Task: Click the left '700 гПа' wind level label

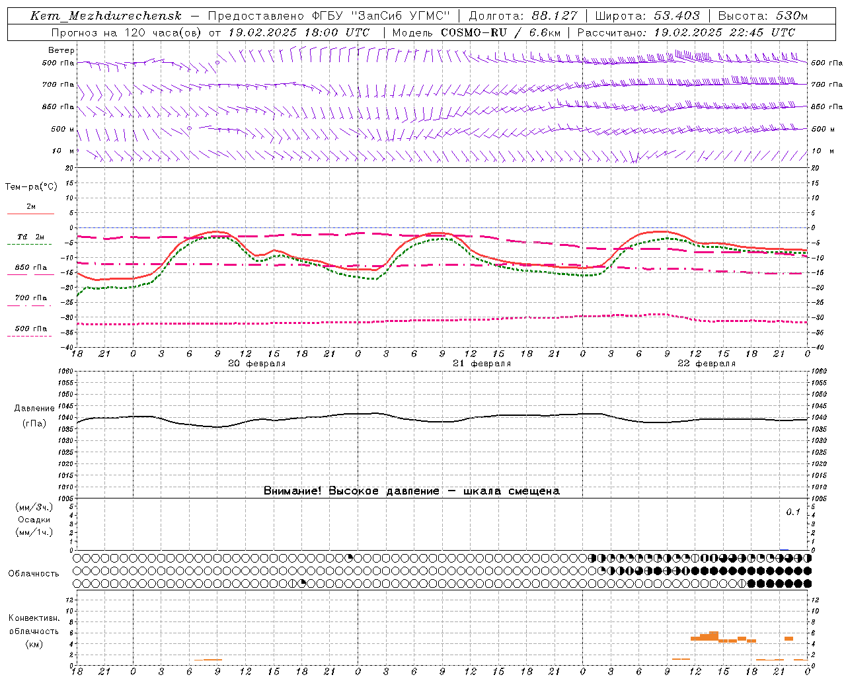Action: click(58, 85)
